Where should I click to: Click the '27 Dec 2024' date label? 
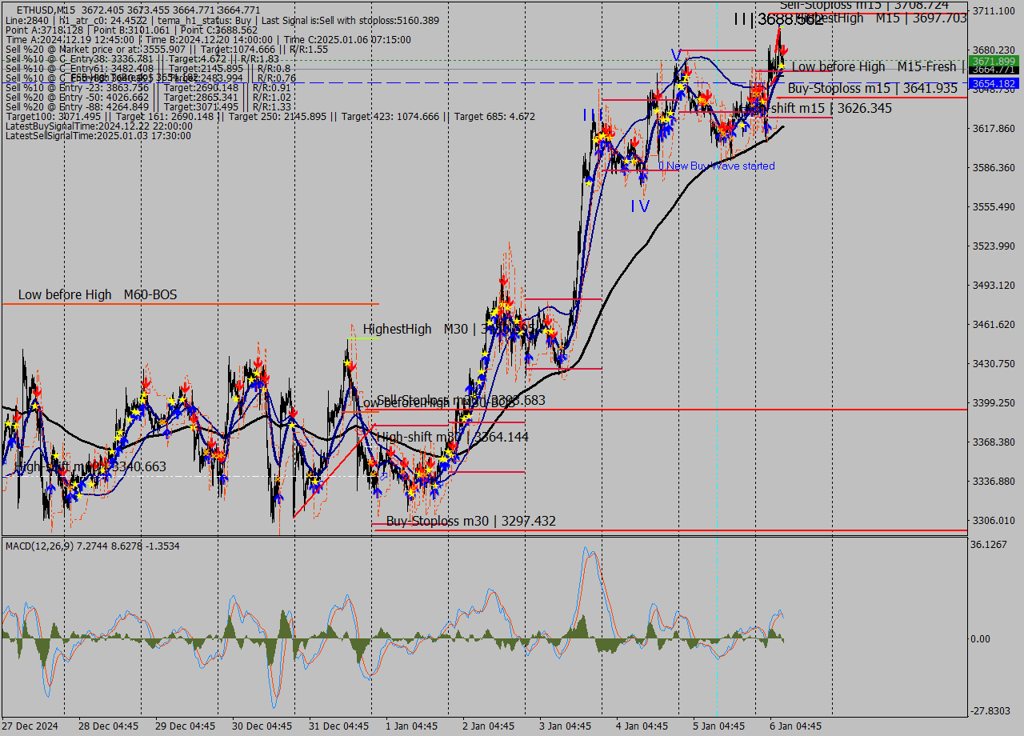pyautogui.click(x=30, y=726)
